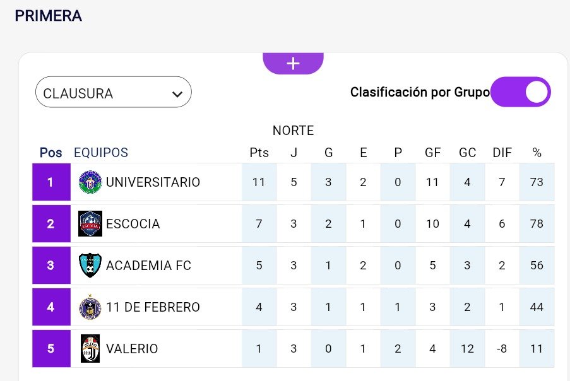Open the CLAUSURA tournament dropdown
570x381 pixels.
click(x=113, y=93)
